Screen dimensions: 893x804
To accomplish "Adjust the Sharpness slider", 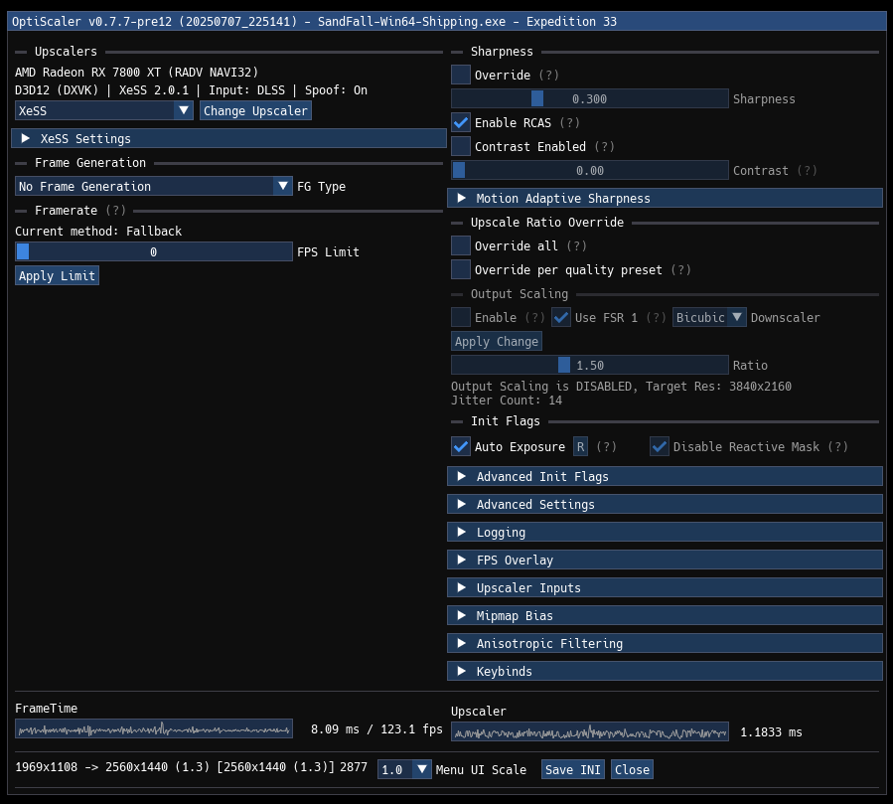I will [x=590, y=98].
